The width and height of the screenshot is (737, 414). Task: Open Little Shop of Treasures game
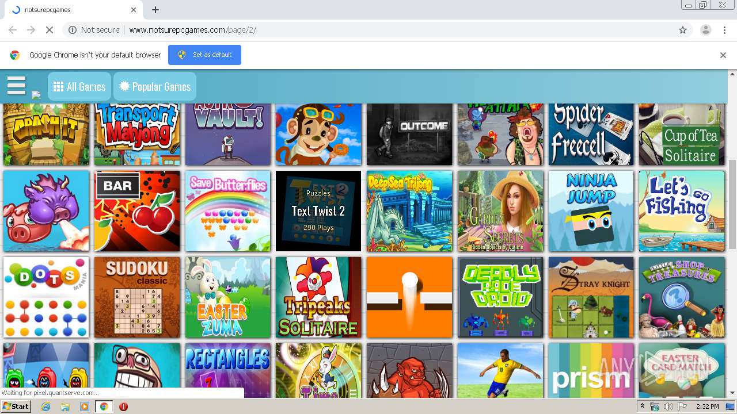tap(682, 297)
